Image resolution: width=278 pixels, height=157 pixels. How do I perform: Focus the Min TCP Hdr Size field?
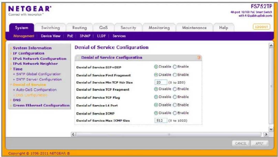pyautogui.click(x=161, y=83)
